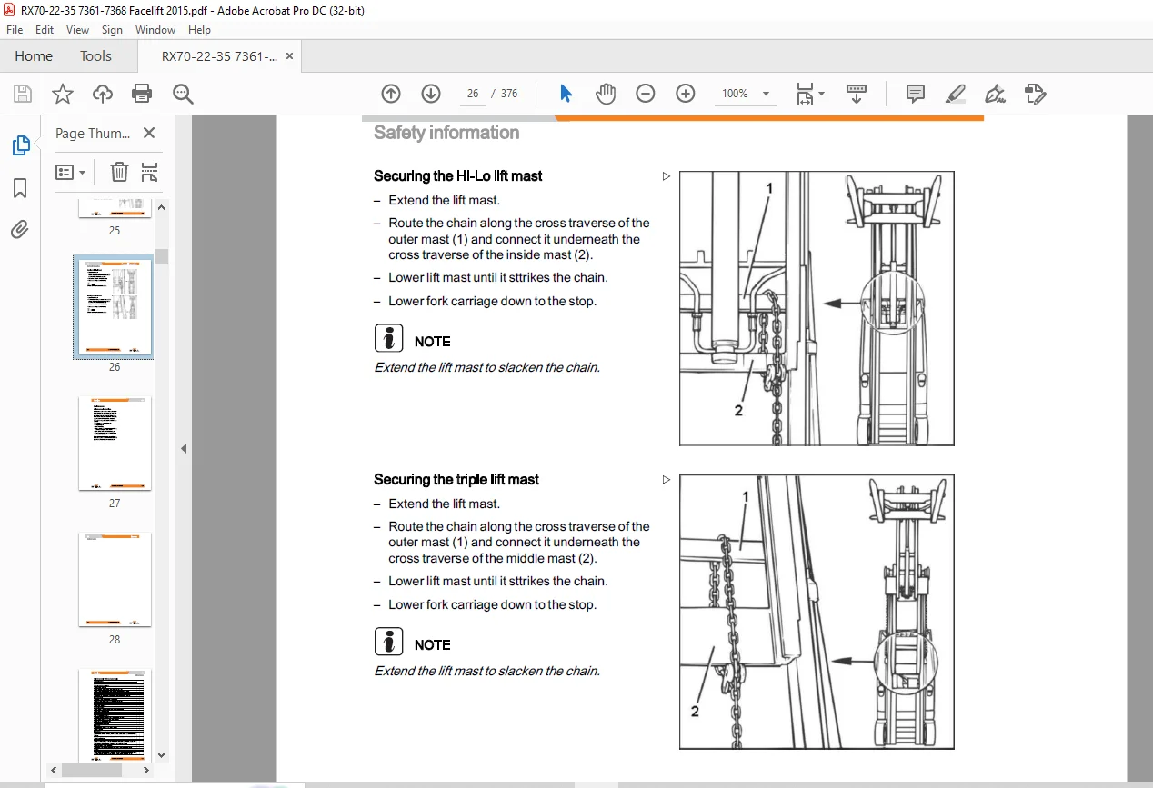1153x788 pixels.
Task: Open the sign document pen icon
Action: click(995, 94)
